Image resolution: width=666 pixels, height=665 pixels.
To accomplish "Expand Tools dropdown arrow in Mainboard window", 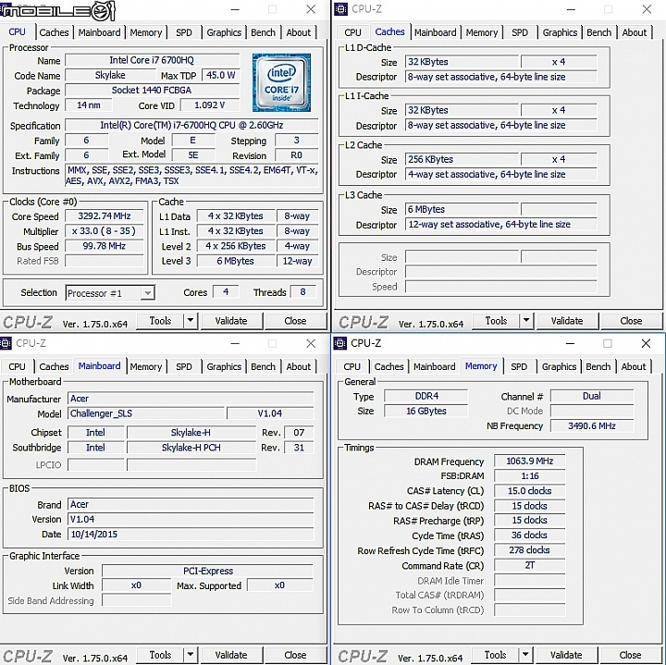I will coord(191,655).
